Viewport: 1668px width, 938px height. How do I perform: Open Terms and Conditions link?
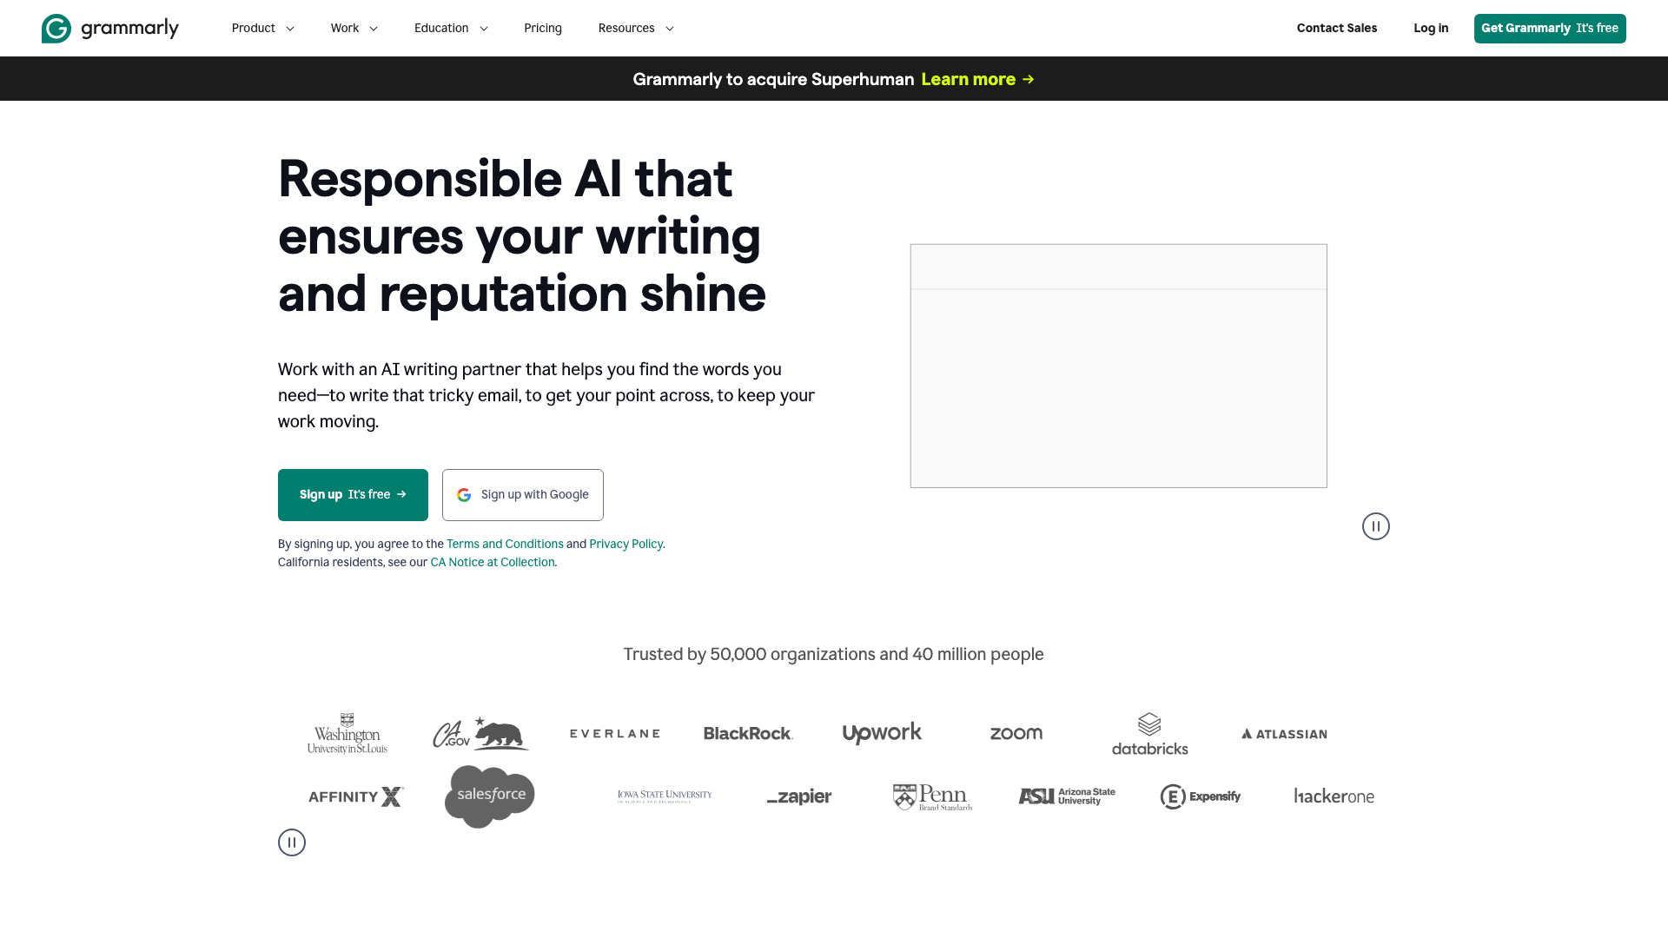click(505, 544)
